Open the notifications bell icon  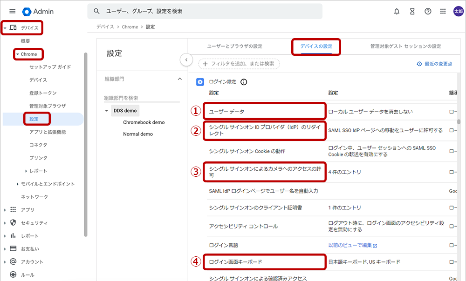[397, 11]
